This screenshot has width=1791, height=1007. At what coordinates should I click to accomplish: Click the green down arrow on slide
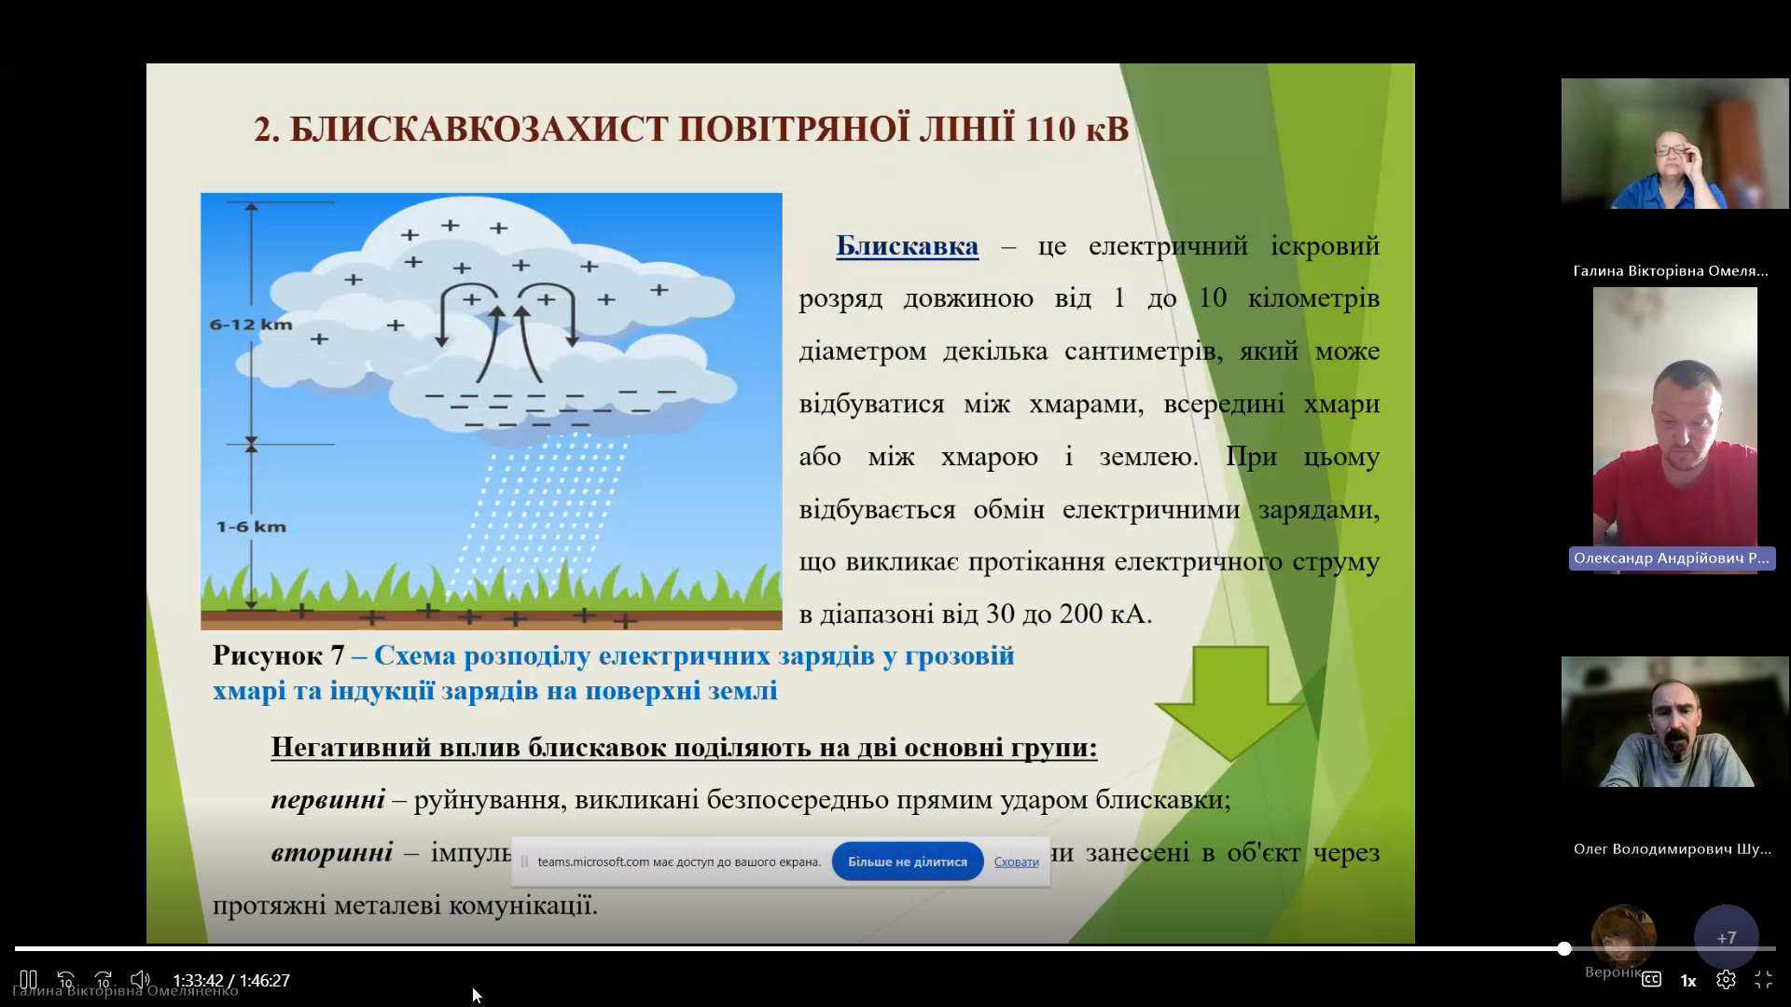(1229, 703)
